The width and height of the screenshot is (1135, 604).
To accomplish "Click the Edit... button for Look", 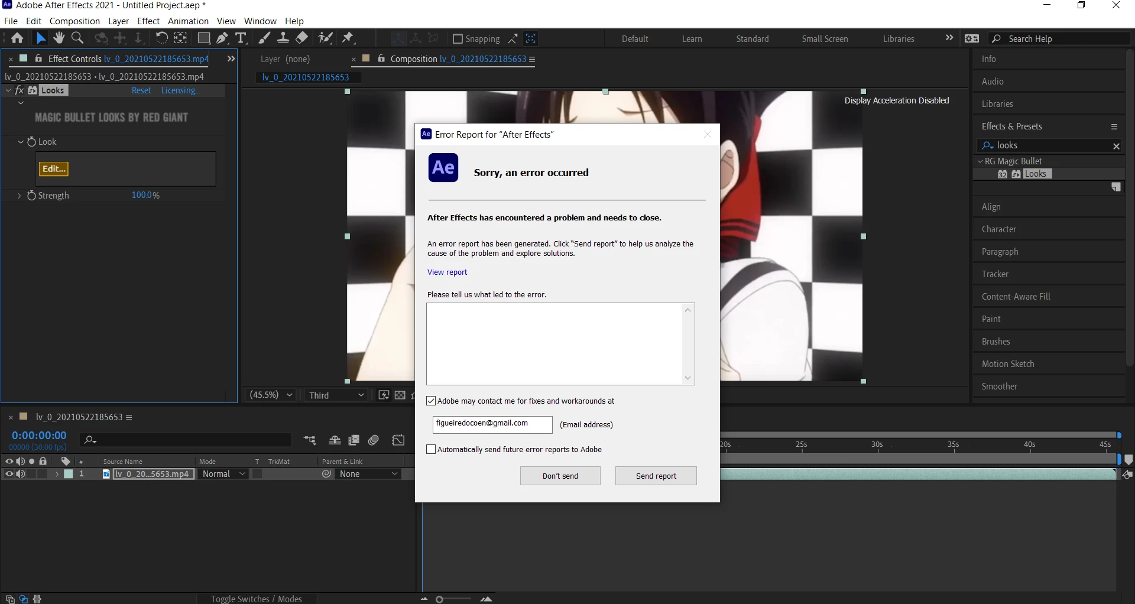I will tap(54, 169).
